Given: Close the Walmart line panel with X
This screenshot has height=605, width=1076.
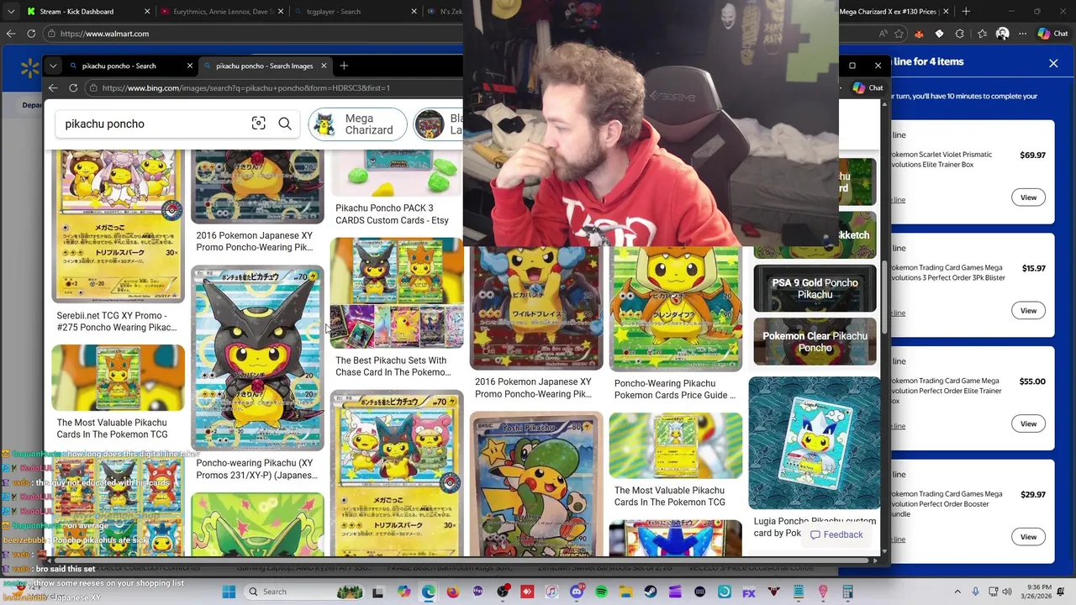Looking at the screenshot, I should 1053,63.
